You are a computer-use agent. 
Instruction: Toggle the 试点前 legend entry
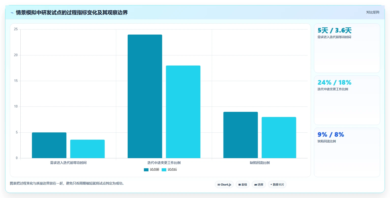pos(152,170)
